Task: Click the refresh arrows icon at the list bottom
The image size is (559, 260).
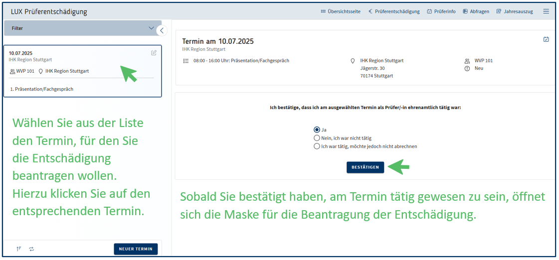Action: click(x=32, y=249)
